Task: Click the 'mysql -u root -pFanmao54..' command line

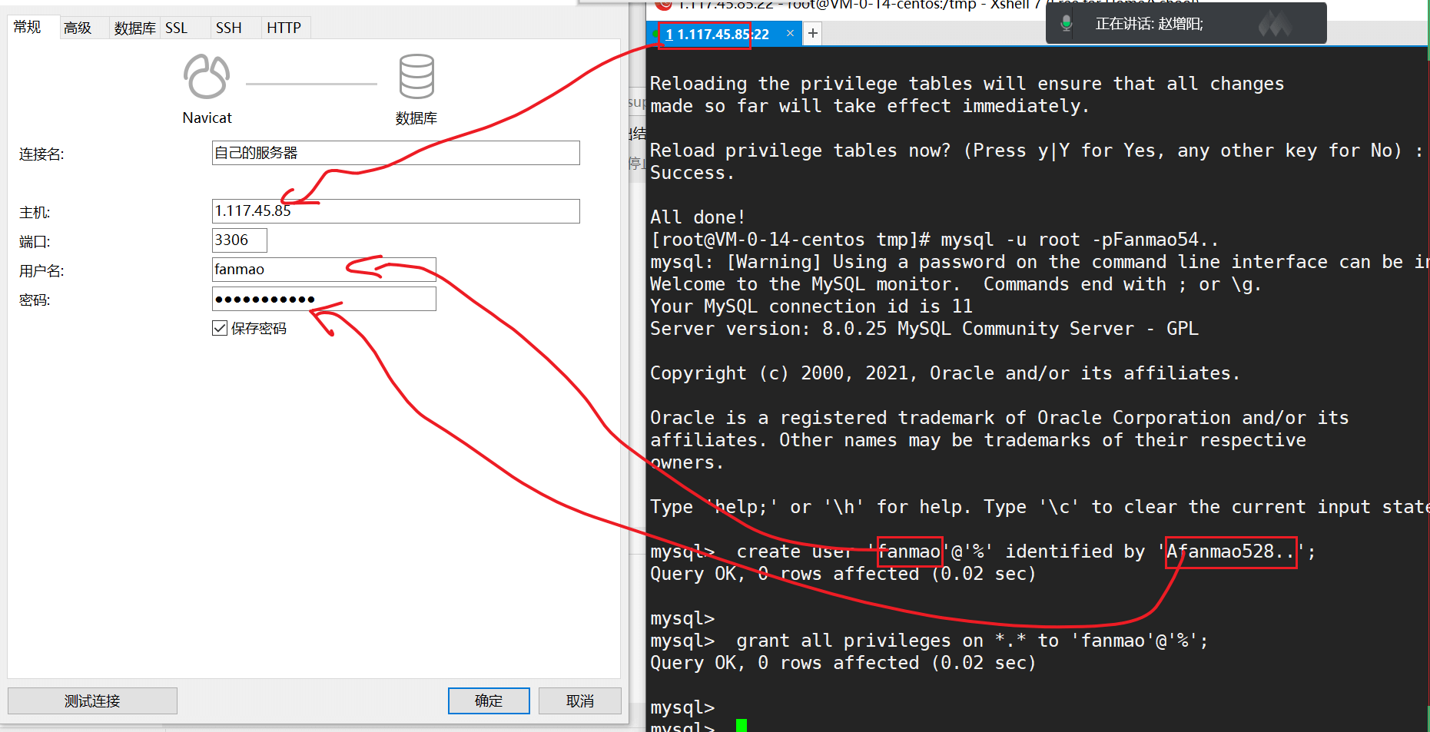Action: [934, 240]
